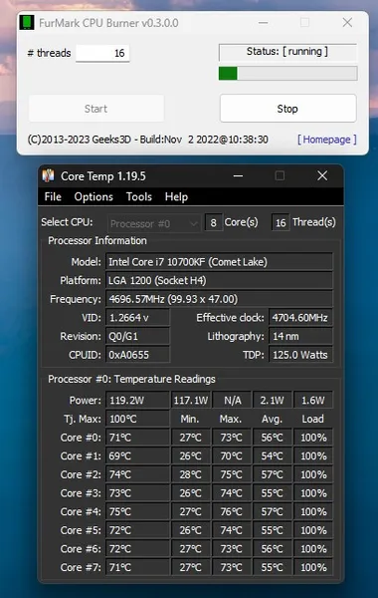Click the FurMark CPU Burner app icon
This screenshot has width=378, height=598.
27,23
